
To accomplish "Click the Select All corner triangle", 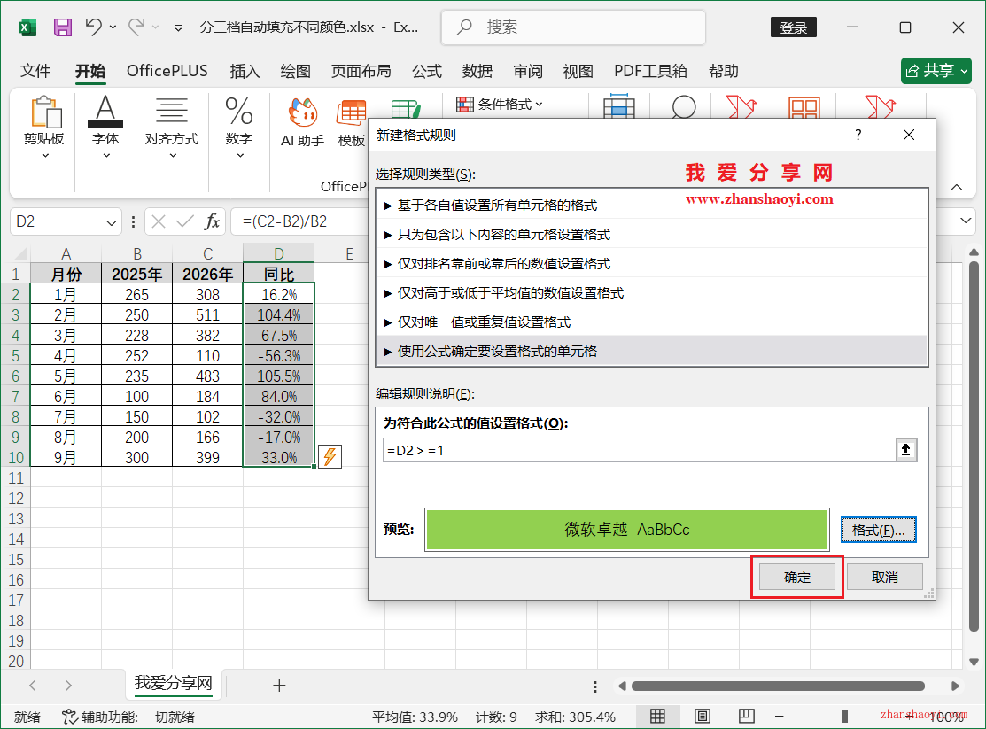I will pos(20,253).
